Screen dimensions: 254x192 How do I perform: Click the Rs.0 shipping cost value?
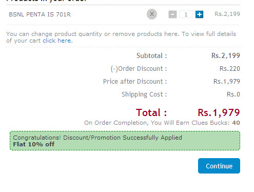[233, 94]
